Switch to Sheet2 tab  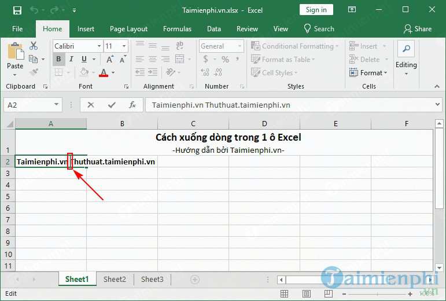coord(115,280)
